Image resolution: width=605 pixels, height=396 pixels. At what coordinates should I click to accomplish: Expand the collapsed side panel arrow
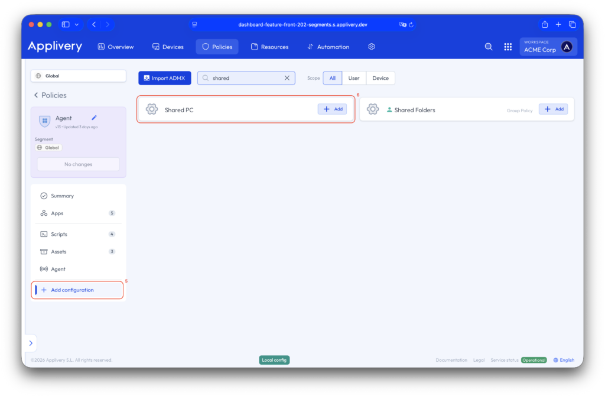(31, 343)
